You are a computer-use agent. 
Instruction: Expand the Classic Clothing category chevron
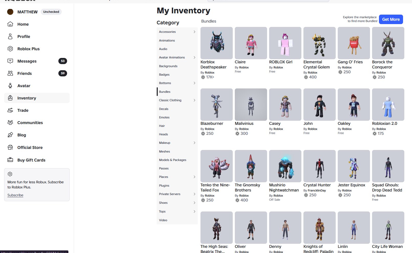click(194, 100)
